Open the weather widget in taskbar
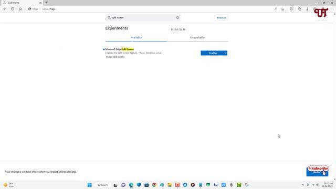Image resolution: width=336 pixels, height=189 pixels. click(x=9, y=185)
